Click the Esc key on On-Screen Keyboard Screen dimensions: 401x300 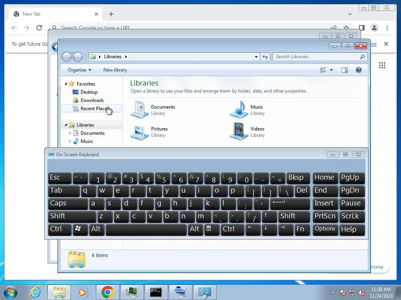click(60, 178)
